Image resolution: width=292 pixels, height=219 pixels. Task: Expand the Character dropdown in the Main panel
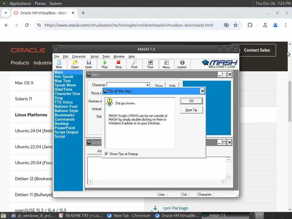coord(147,85)
